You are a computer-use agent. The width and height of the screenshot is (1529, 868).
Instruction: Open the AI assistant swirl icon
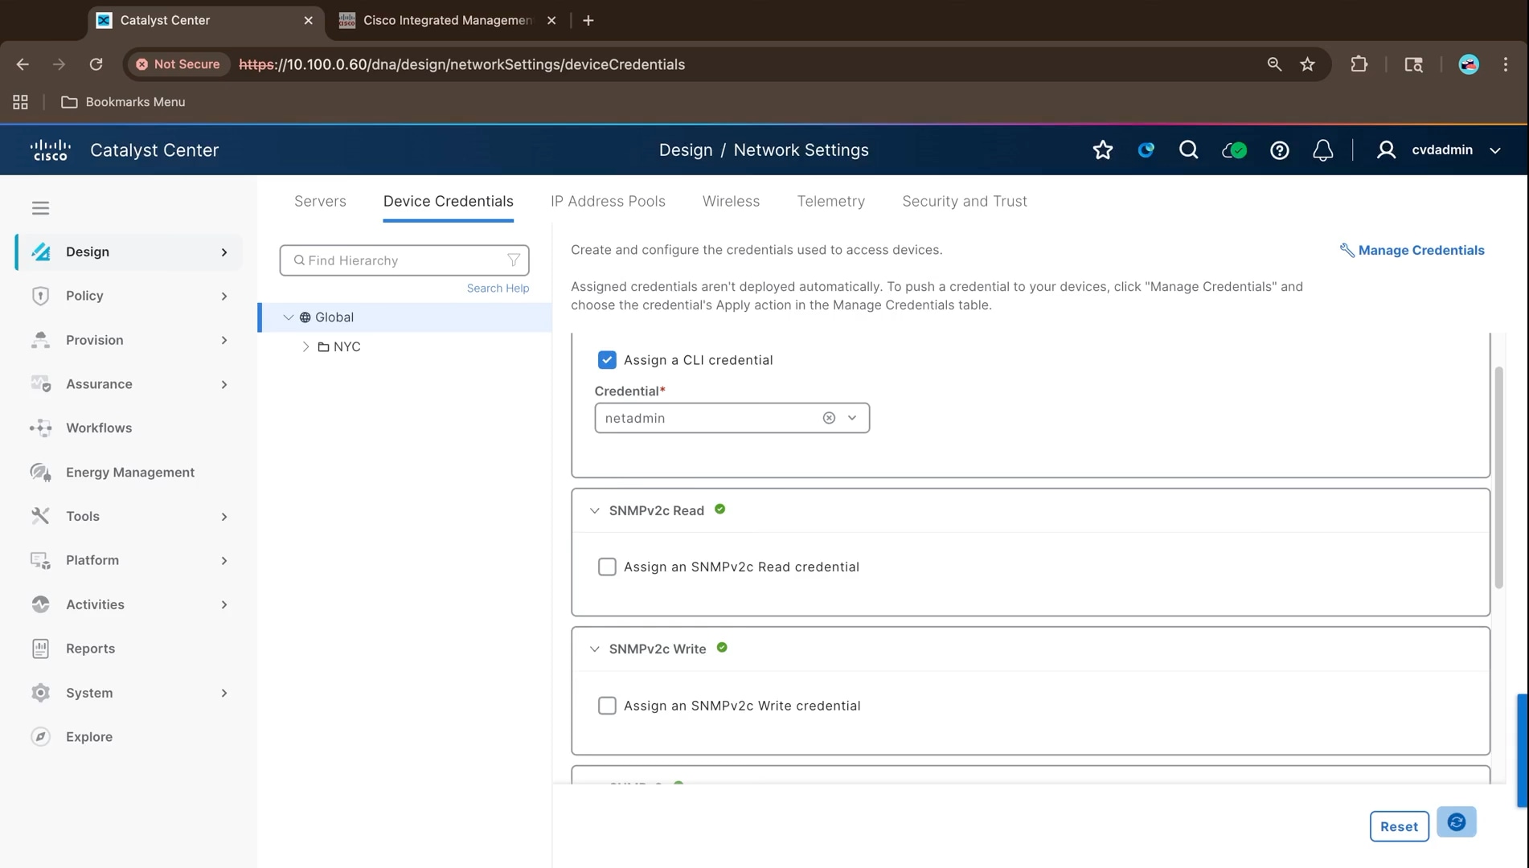(x=1146, y=149)
